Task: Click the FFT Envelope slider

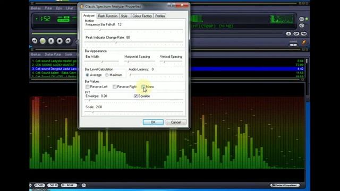Action: (133, 100)
